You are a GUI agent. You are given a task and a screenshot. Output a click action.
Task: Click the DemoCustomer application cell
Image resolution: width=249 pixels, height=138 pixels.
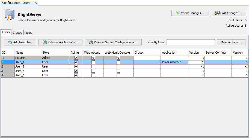click(174, 62)
